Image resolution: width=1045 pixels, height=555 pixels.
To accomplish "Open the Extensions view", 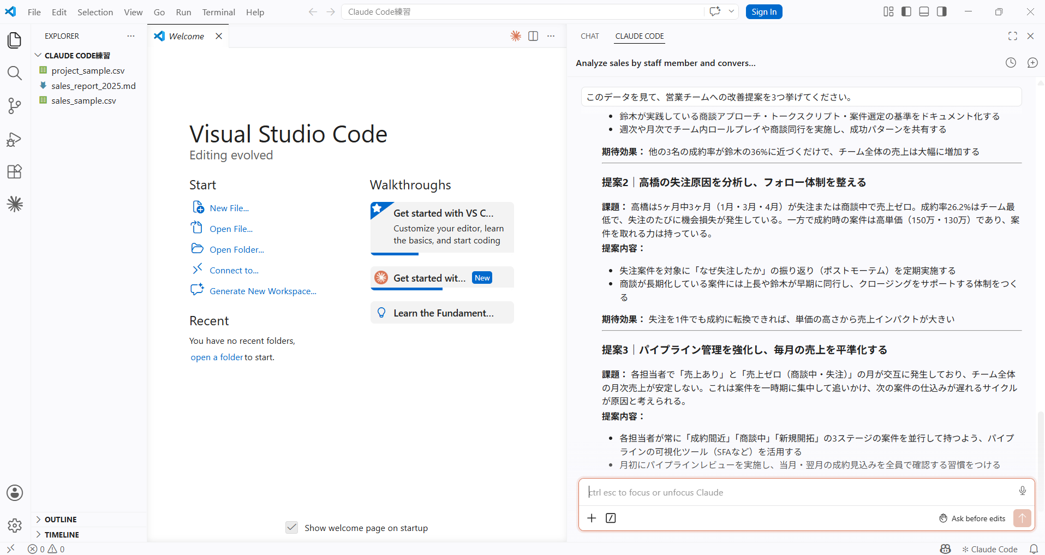I will tap(15, 172).
